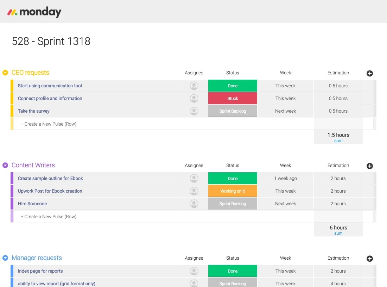387x287 pixels.
Task: Assign person to Upwork Post for Ebook creation
Action: point(194,191)
